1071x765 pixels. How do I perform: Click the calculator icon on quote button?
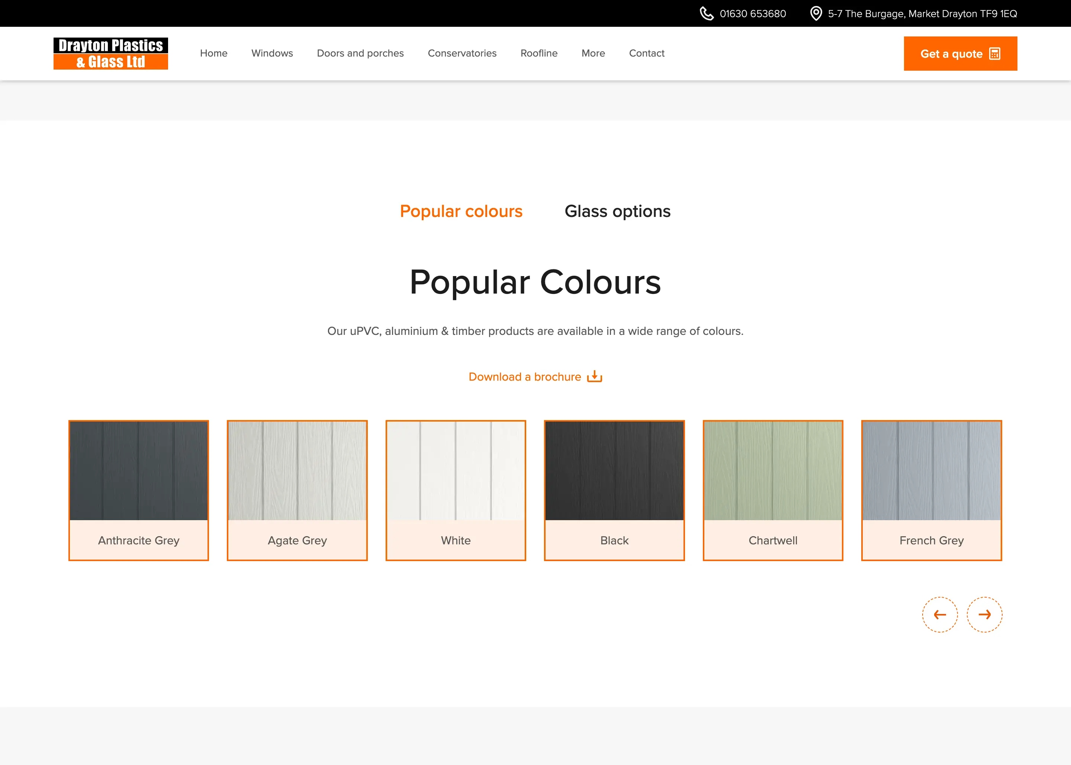(x=994, y=54)
